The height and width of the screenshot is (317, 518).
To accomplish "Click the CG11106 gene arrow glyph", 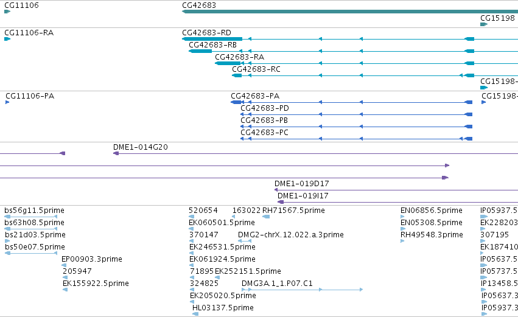I will [7, 12].
